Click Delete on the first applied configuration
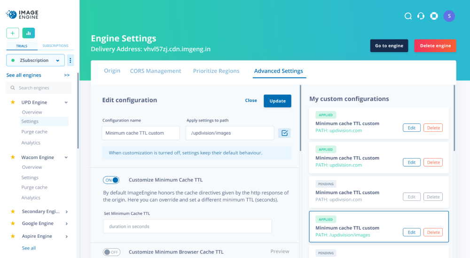Image resolution: width=470 pixels, height=258 pixels. click(433, 128)
